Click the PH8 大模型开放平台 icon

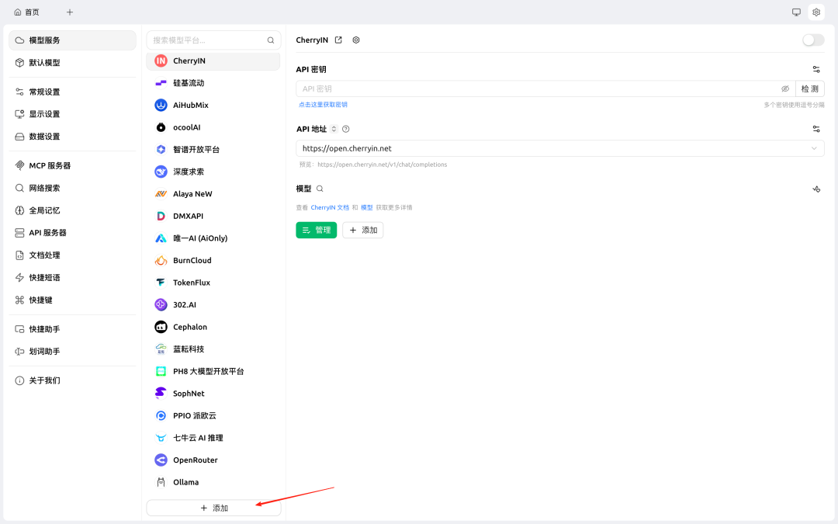pos(161,372)
